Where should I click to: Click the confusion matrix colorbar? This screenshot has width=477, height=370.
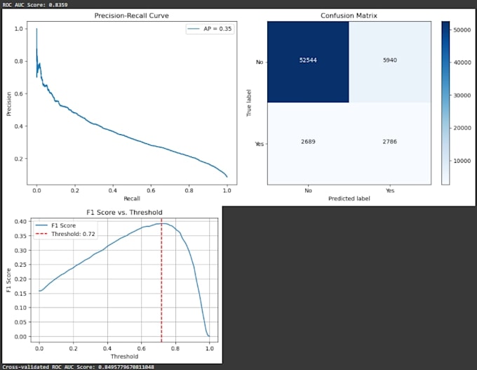point(445,103)
